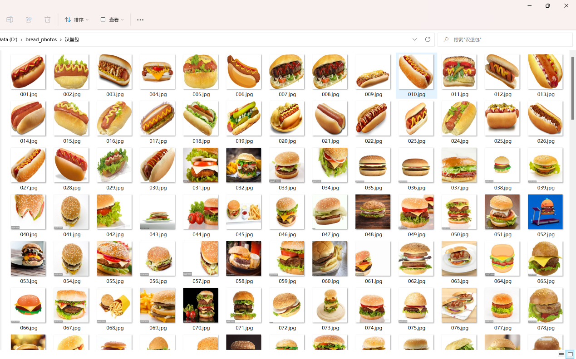Switch to large thumbnails view in status bar

point(570,354)
